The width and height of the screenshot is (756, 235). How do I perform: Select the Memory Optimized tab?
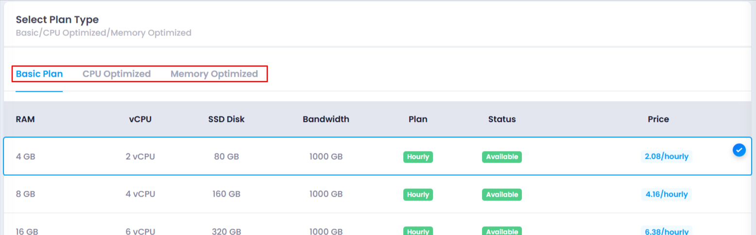(x=214, y=74)
